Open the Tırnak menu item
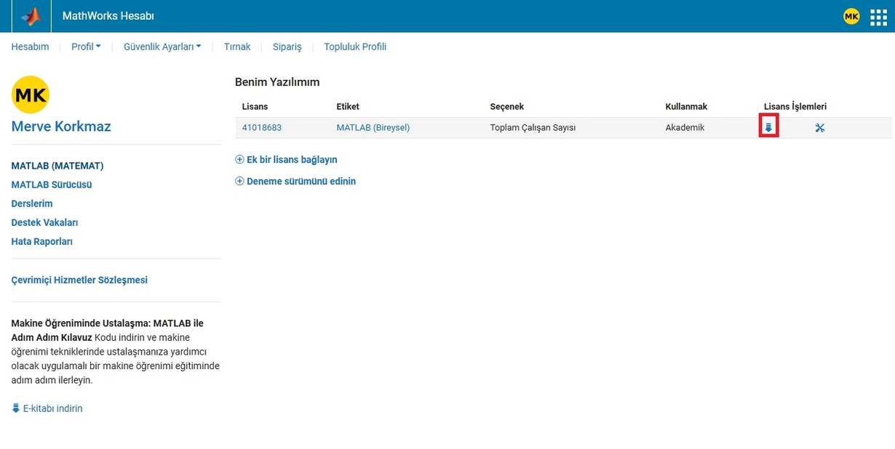 [237, 46]
